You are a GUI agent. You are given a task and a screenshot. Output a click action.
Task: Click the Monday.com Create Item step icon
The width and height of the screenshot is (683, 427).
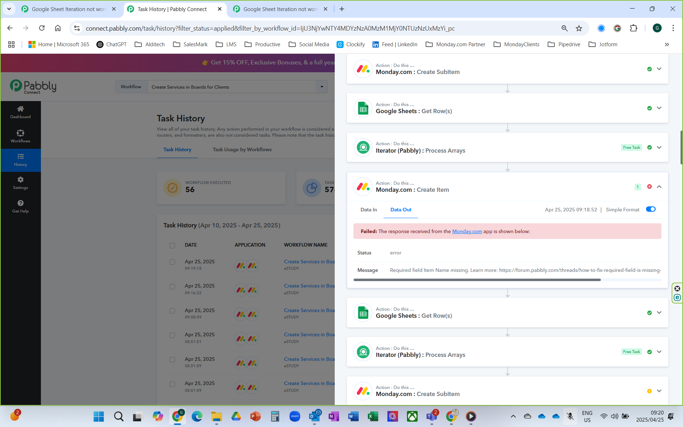click(x=363, y=186)
